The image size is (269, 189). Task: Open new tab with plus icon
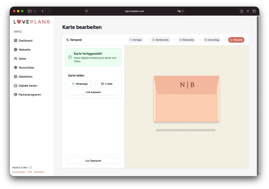point(248,11)
